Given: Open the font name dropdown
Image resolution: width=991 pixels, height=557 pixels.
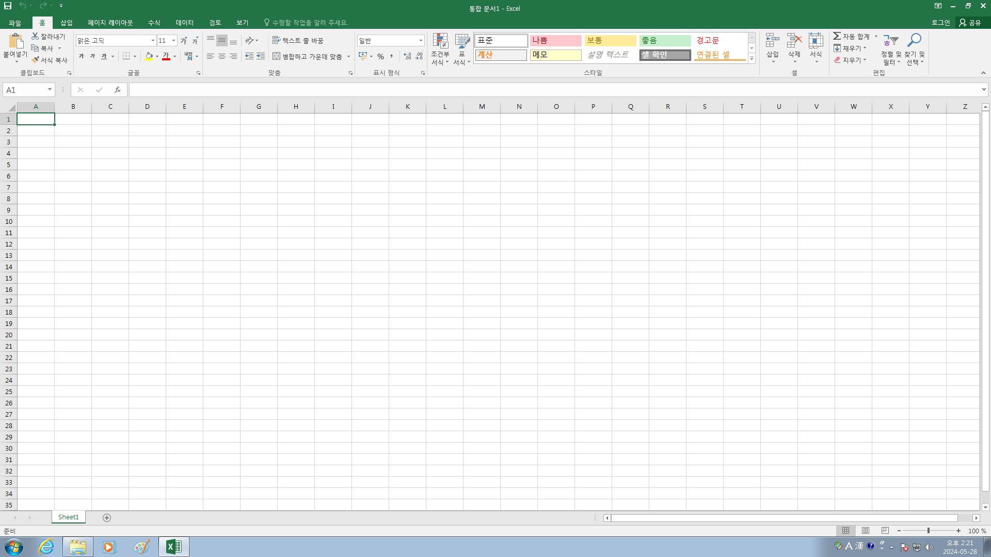Looking at the screenshot, I should pyautogui.click(x=153, y=40).
